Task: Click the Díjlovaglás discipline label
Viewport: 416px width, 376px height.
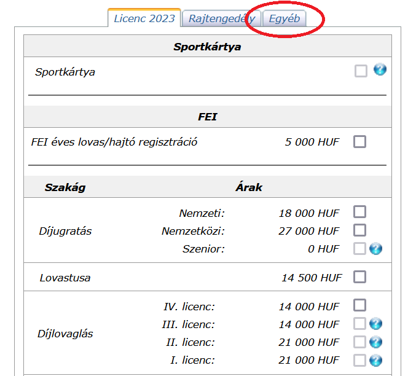Action: (65, 334)
